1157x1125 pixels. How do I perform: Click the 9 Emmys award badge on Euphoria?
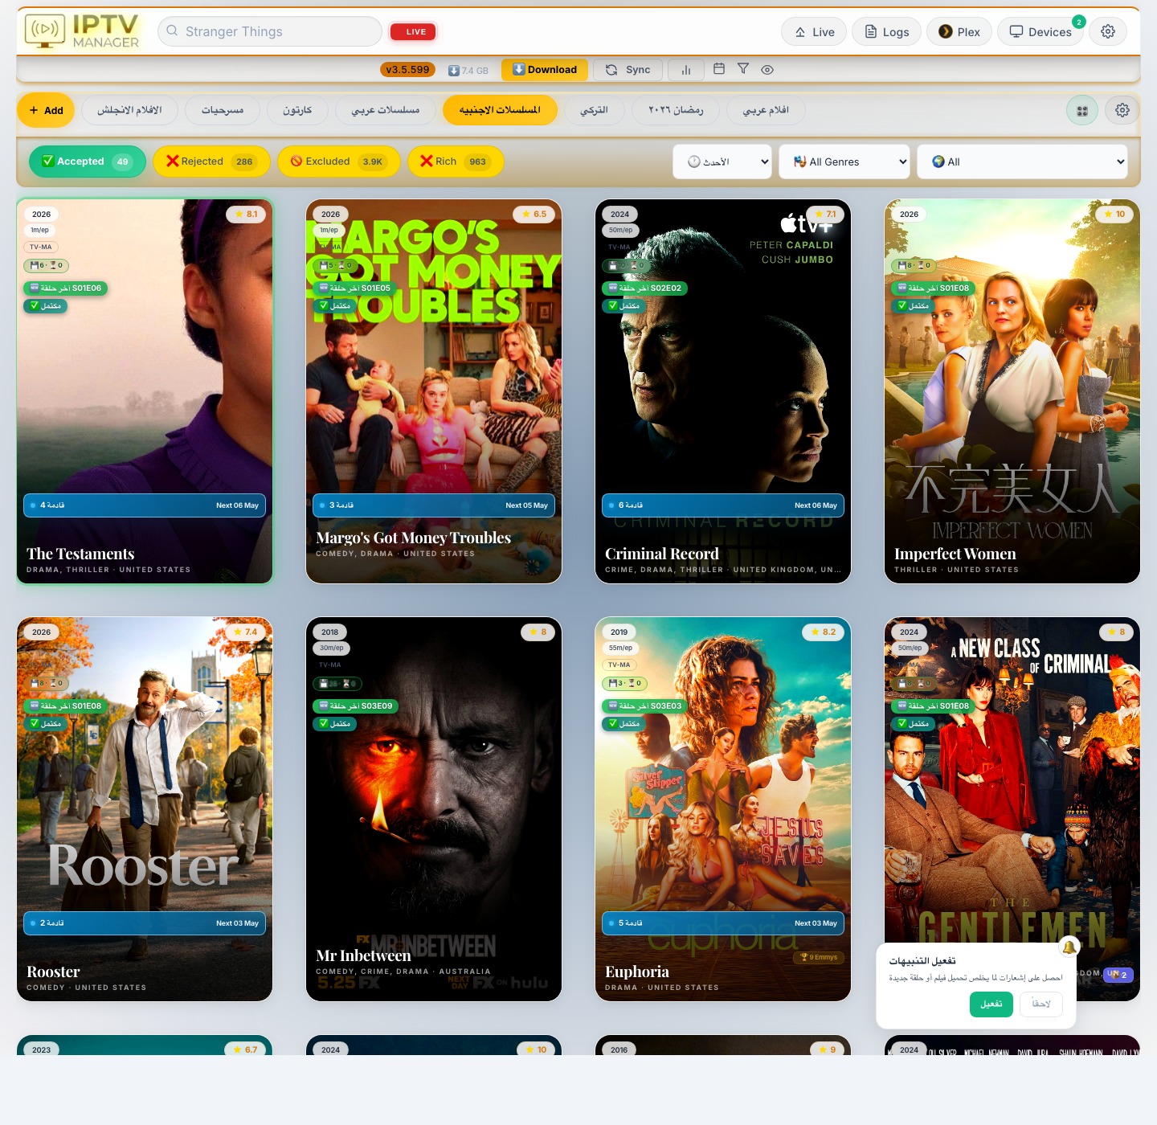(x=819, y=957)
